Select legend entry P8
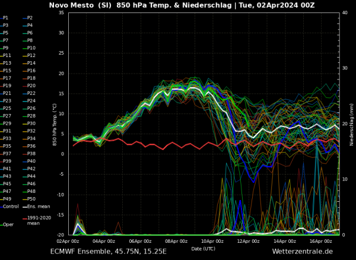 coord(28,40)
